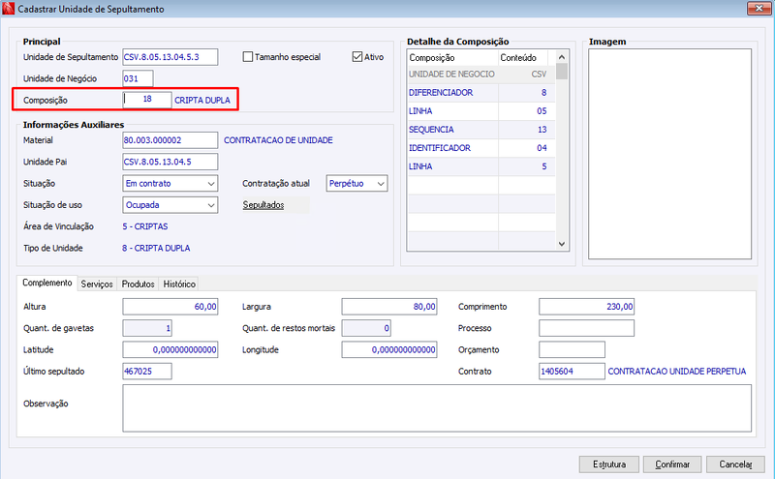Click the Estrutura button
Viewport: 775px width, 479px height.
coord(609,464)
